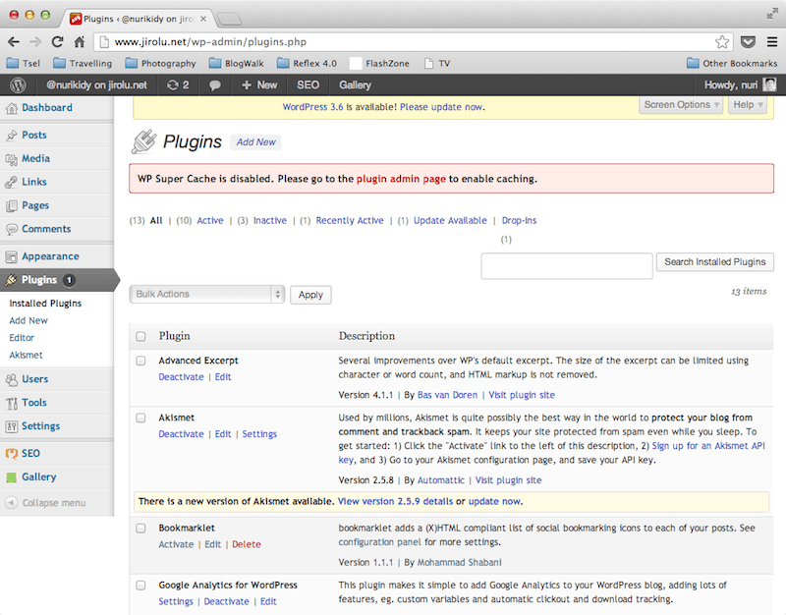
Task: Reload the page with browser refresh icon
Action: tap(58, 42)
